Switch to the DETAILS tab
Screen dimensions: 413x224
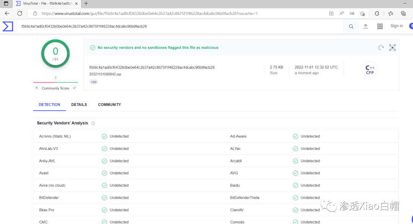click(x=79, y=105)
